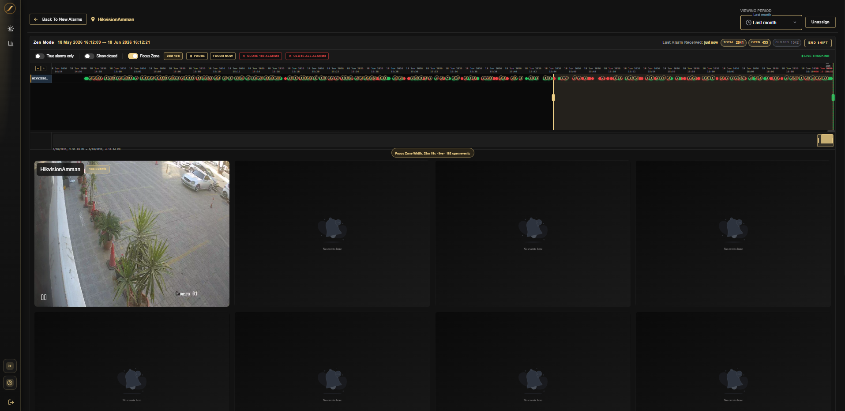This screenshot has width=845, height=411.
Task: Open the alarms siren sidebar icon
Action: tap(11, 29)
